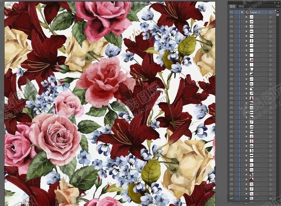Screen dimensions: 281x206
Task: Hide Layer 1 using its eye icon
Action: pos(231,12)
